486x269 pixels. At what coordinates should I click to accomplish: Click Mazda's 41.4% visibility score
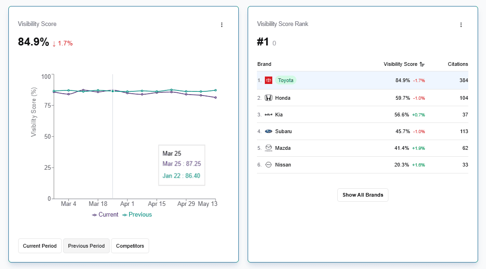point(402,148)
